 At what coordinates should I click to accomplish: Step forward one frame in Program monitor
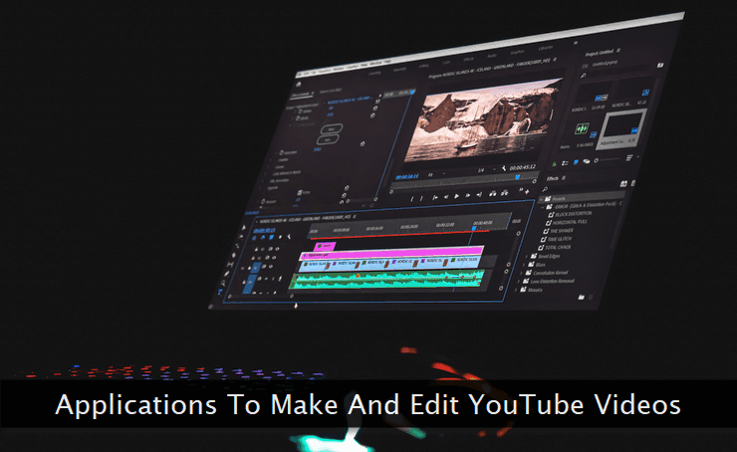[x=468, y=195]
